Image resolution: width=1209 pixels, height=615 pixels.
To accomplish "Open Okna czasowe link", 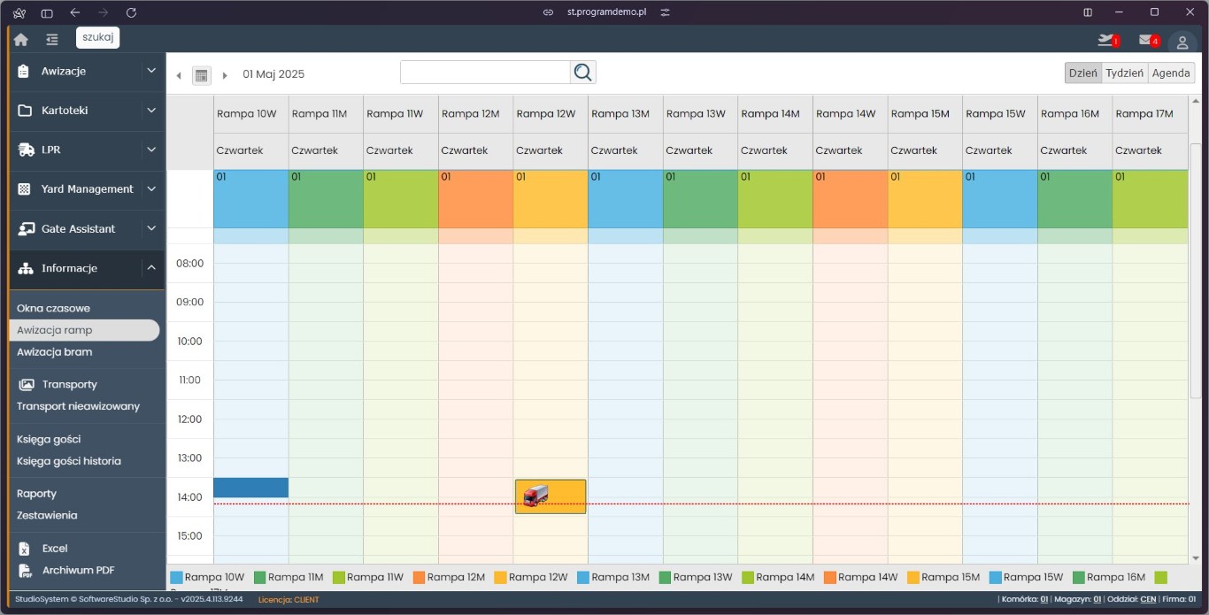I will tap(53, 308).
